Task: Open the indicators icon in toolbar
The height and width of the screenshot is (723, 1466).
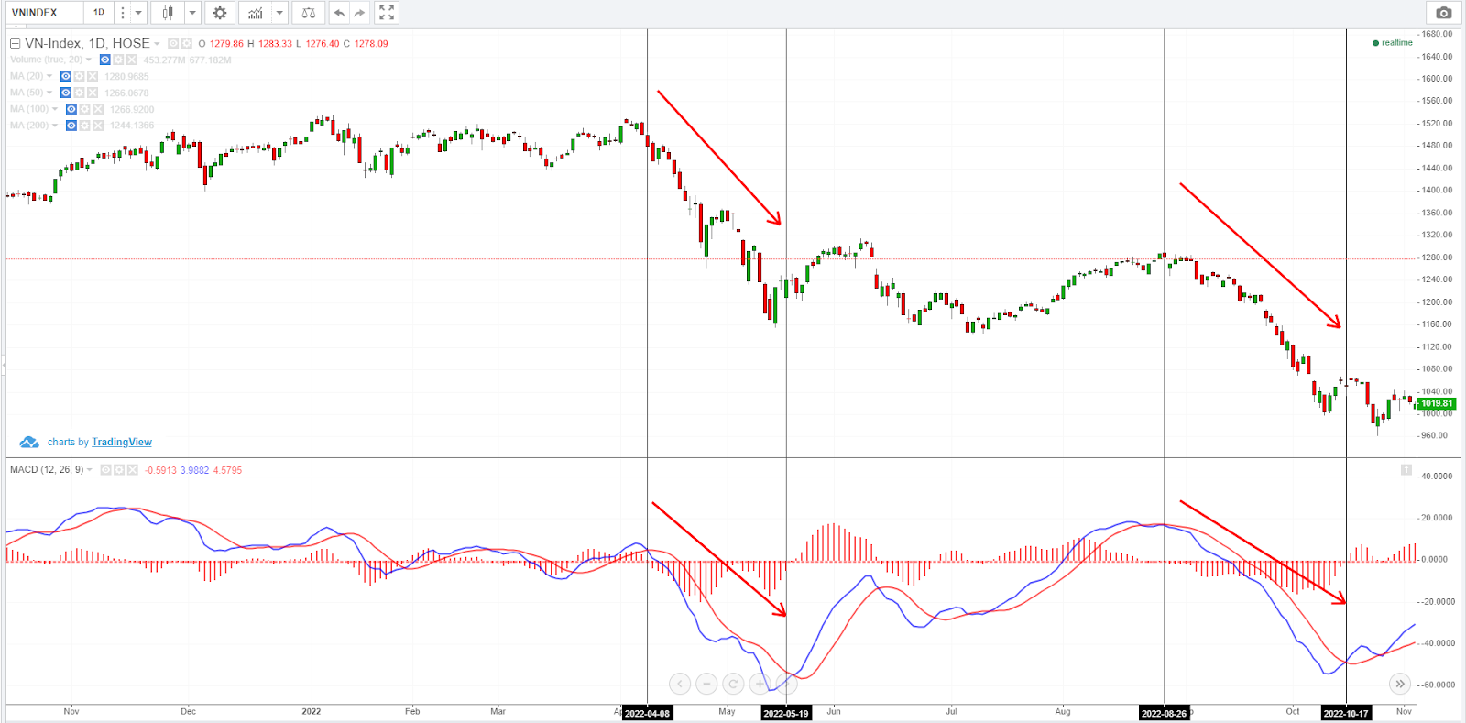Action: click(x=256, y=13)
